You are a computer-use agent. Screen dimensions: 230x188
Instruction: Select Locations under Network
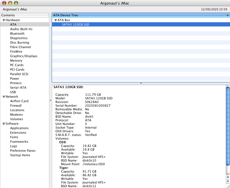tap(17, 110)
